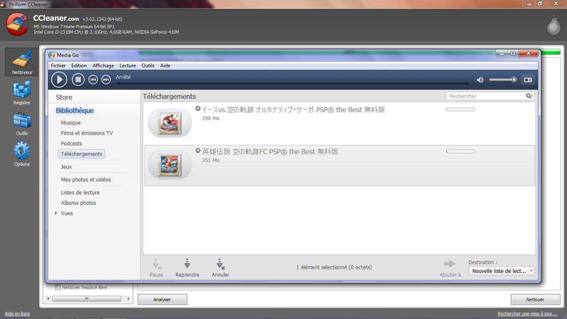
Task: Open the Edition menu
Action: point(79,66)
